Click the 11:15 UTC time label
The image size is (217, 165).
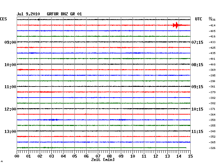[x=197, y=131]
